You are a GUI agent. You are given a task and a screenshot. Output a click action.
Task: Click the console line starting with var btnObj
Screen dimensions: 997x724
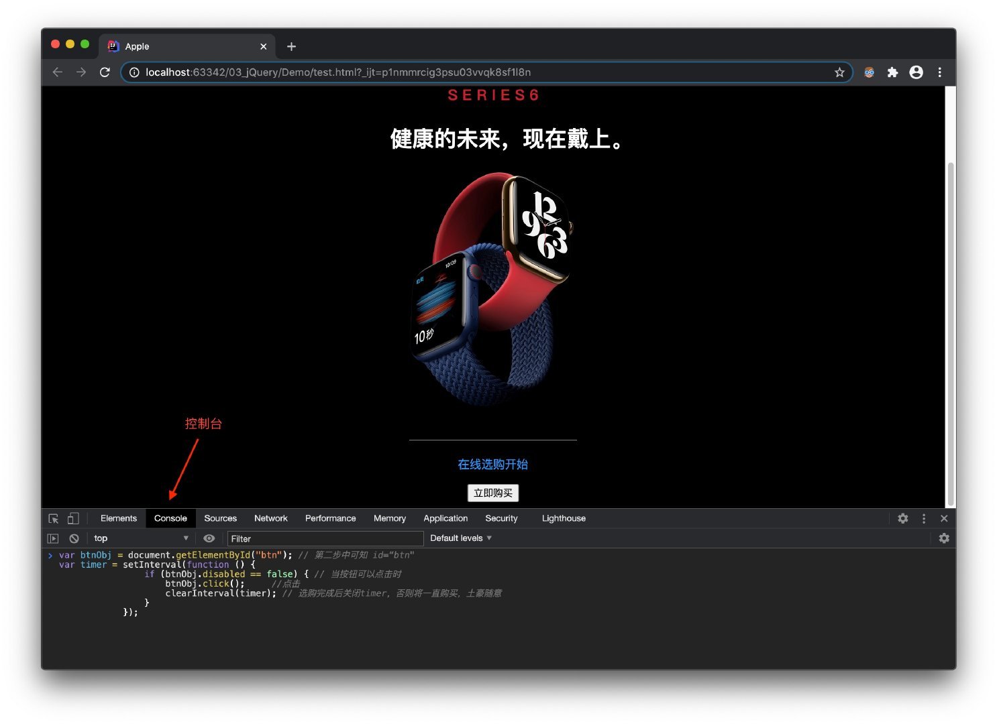coord(236,555)
